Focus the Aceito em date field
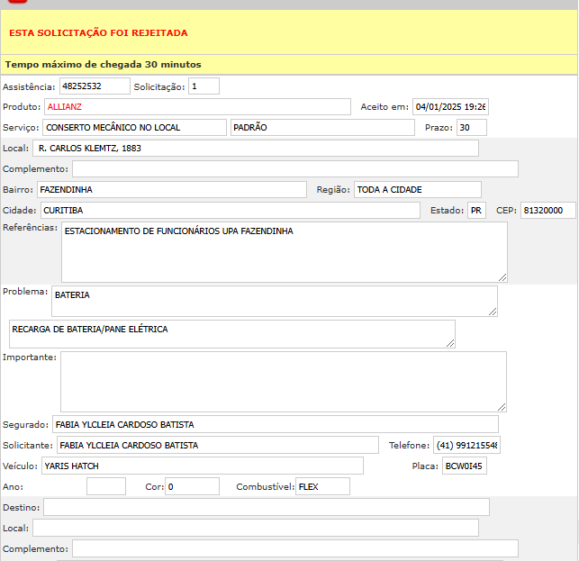The image size is (579, 561). [x=450, y=107]
